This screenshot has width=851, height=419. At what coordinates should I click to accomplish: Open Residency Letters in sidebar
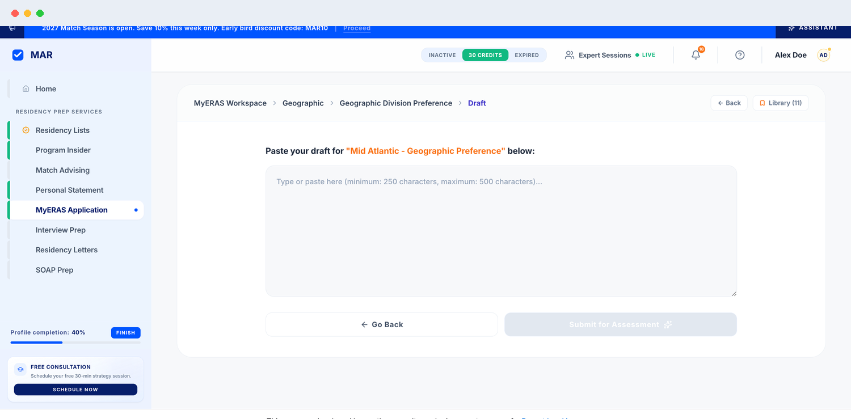(x=75, y=250)
